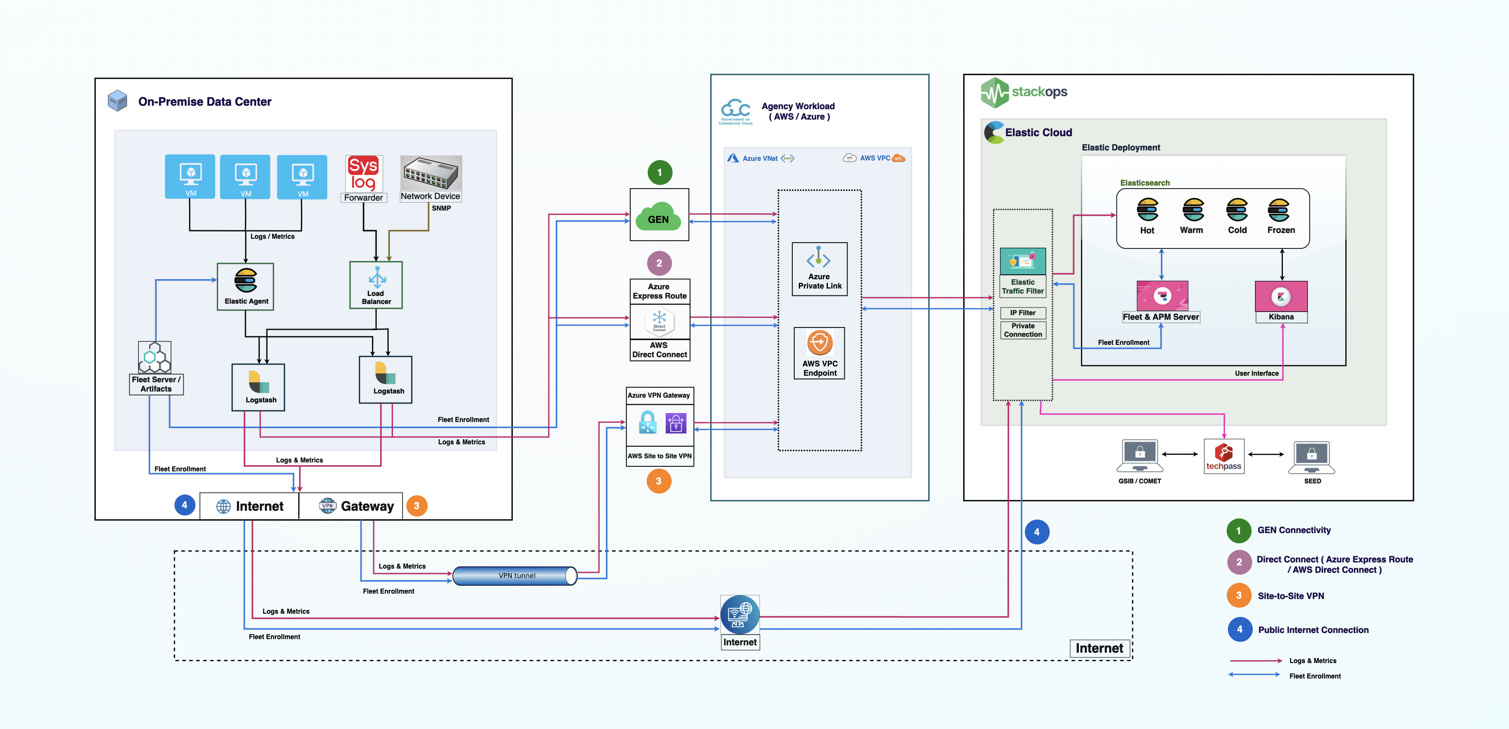Click the AWS VPC orange cloud icon
1509x729 pixels.
(x=898, y=158)
